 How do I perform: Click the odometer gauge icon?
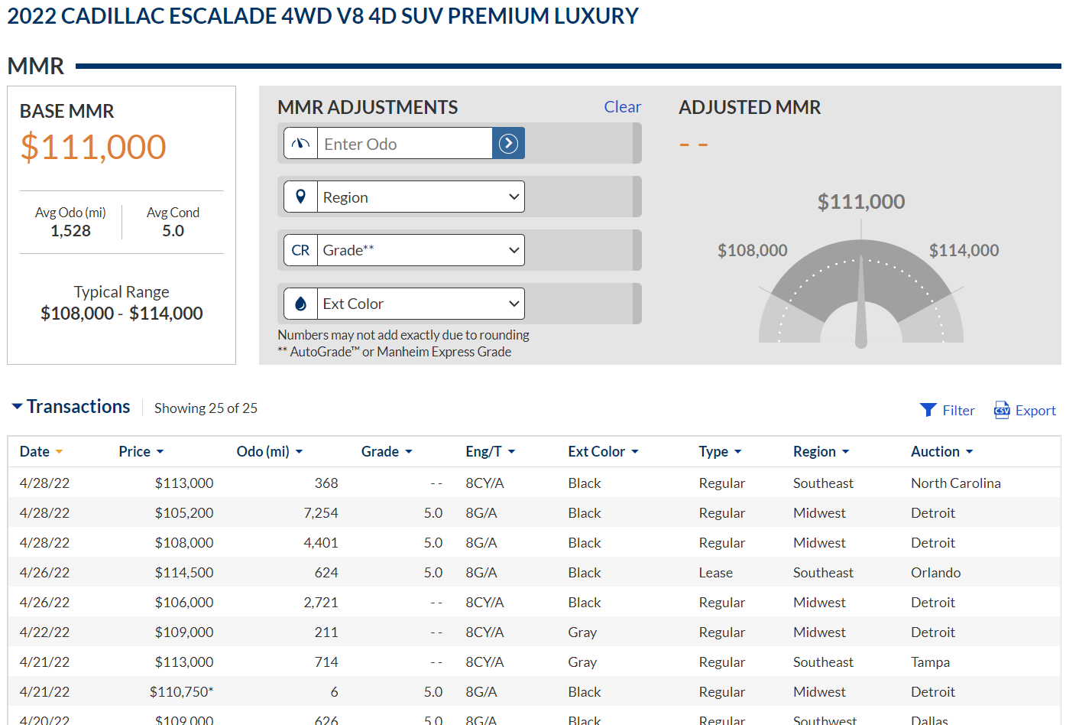coord(300,143)
